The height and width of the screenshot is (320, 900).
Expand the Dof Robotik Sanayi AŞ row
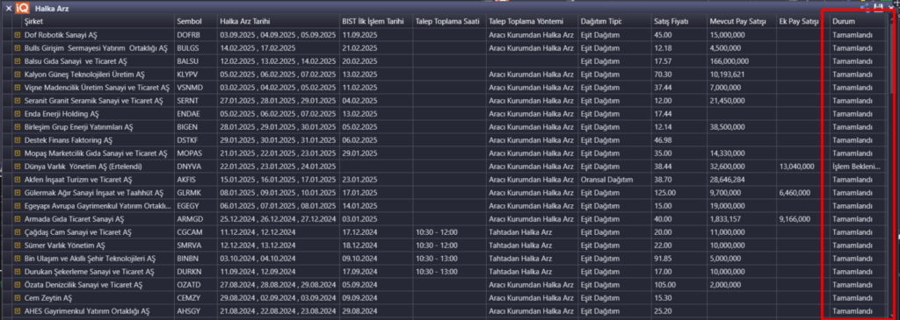click(18, 35)
